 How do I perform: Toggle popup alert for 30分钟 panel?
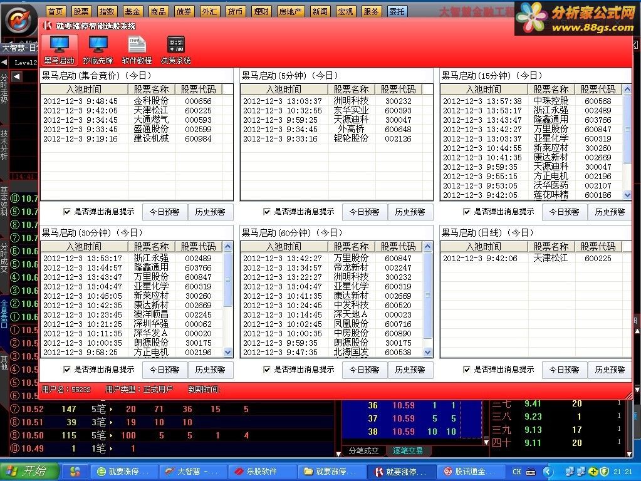click(66, 370)
